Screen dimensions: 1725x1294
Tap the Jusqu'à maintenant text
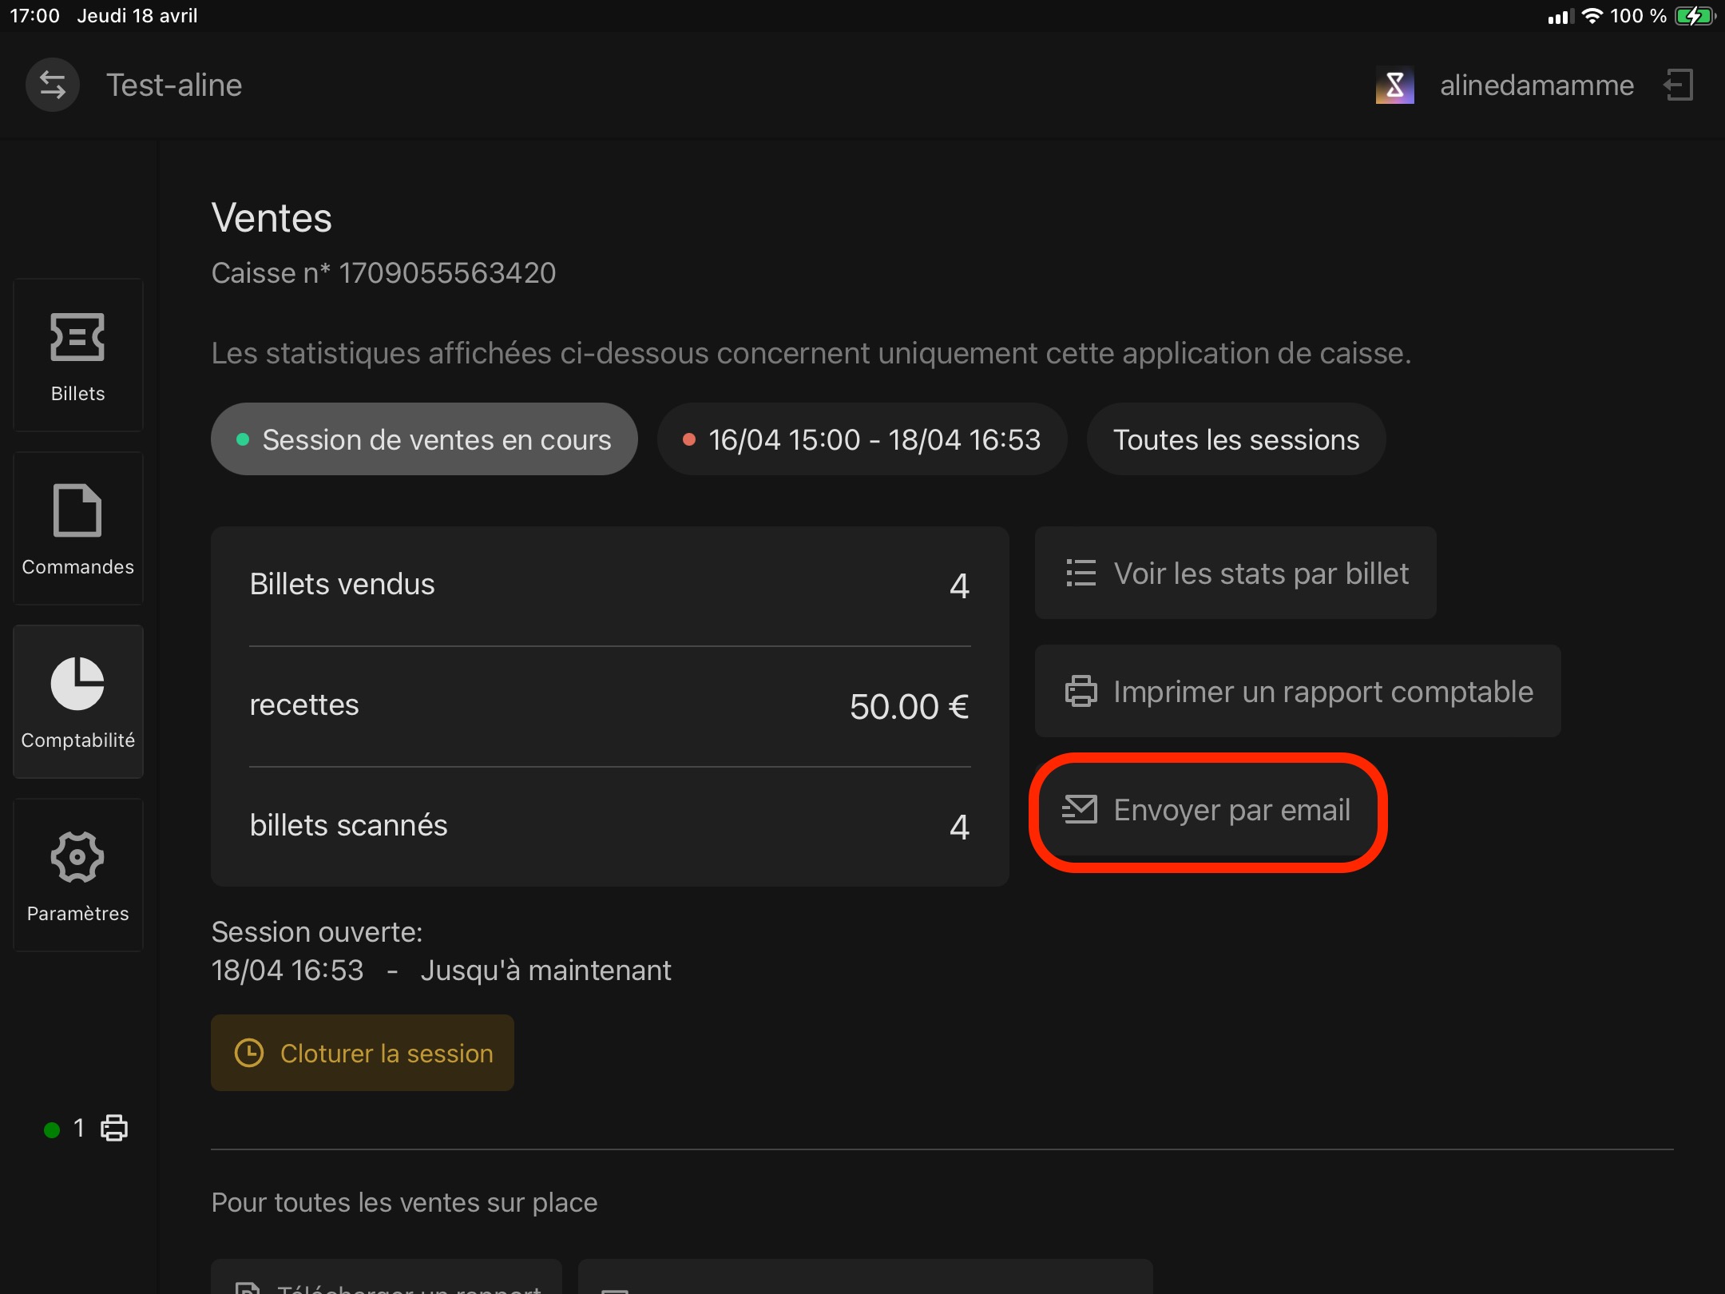[545, 970]
